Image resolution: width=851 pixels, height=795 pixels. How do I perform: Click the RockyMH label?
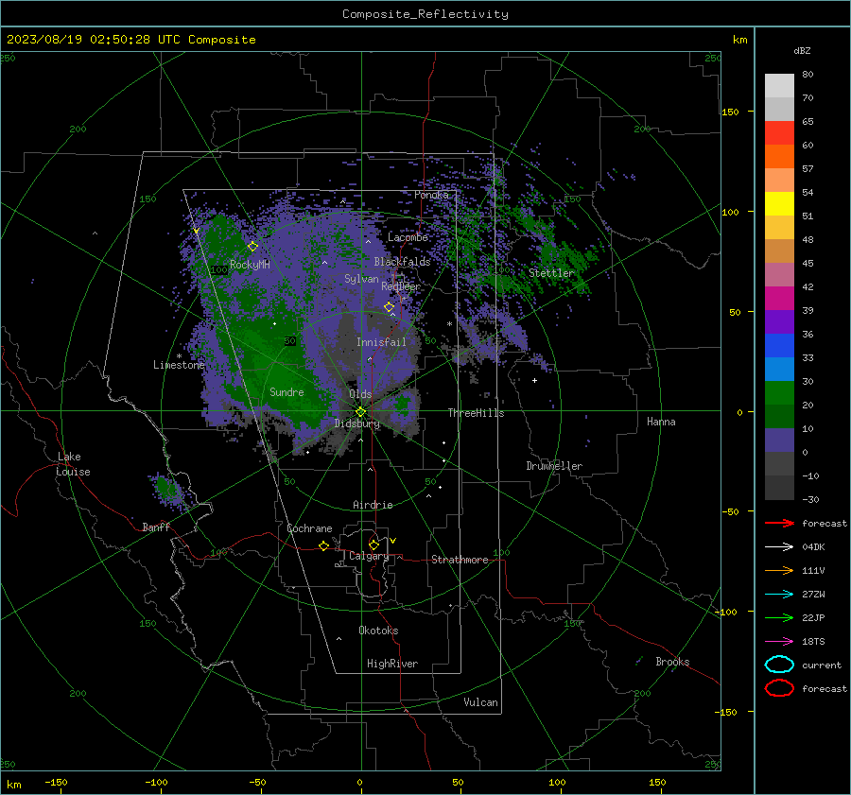[x=250, y=265]
